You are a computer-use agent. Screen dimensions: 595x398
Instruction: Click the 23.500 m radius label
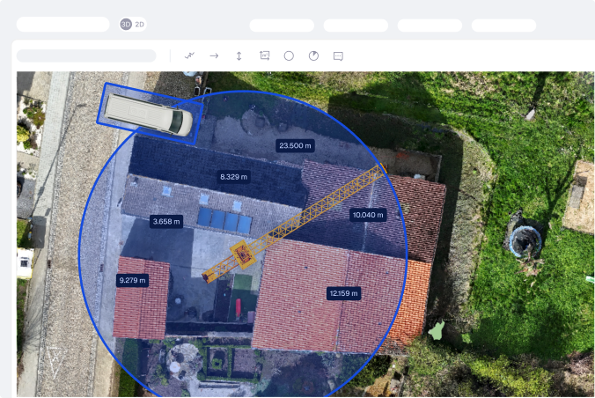pos(295,145)
